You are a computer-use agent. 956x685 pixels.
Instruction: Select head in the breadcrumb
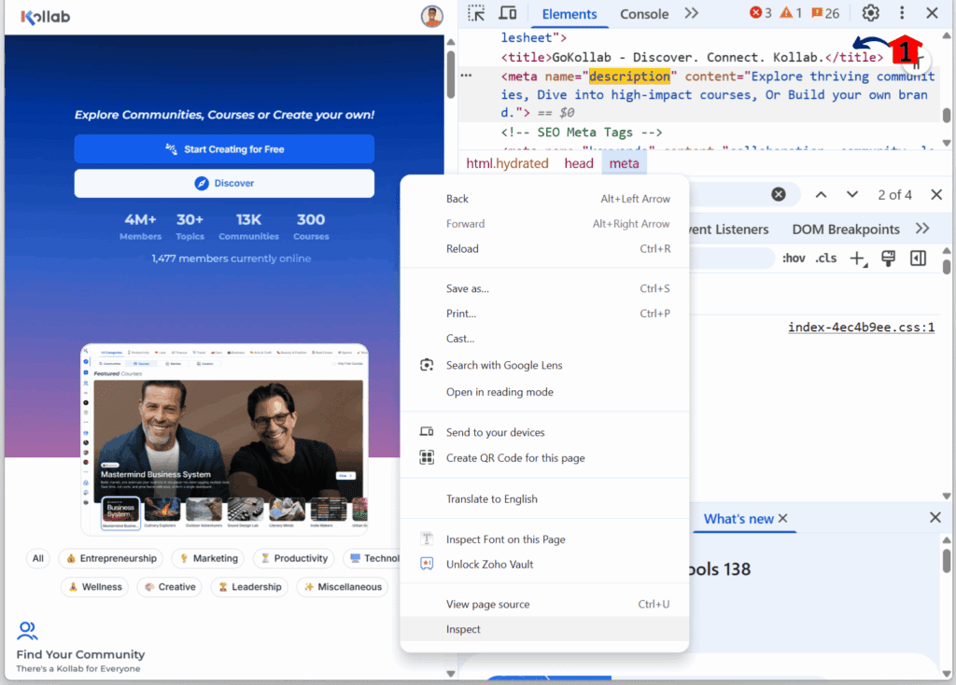pyautogui.click(x=579, y=163)
